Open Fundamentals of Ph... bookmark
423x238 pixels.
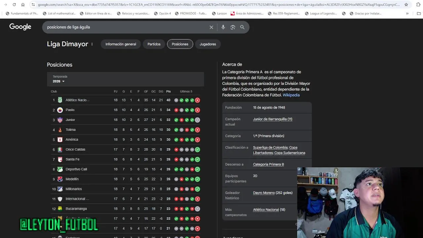click(22, 14)
